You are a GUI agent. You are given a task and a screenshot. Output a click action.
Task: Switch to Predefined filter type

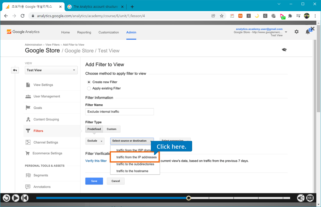pos(94,129)
